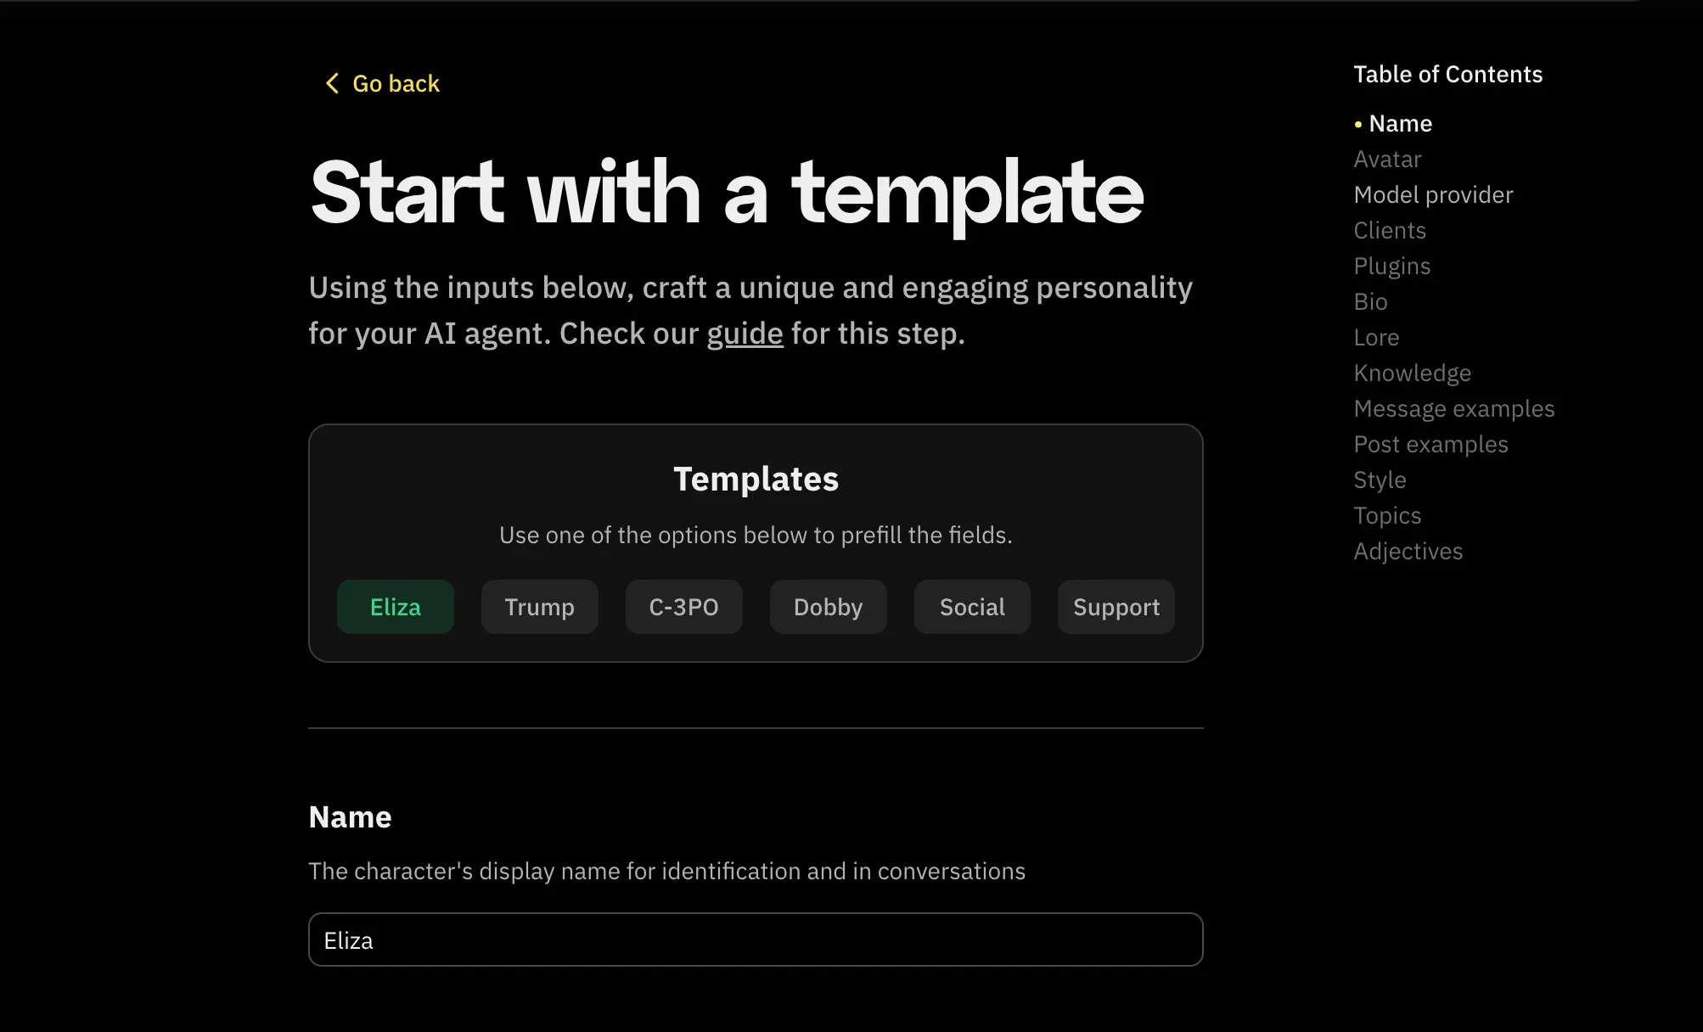Apply the Dobby template
The image size is (1703, 1032).
point(828,607)
